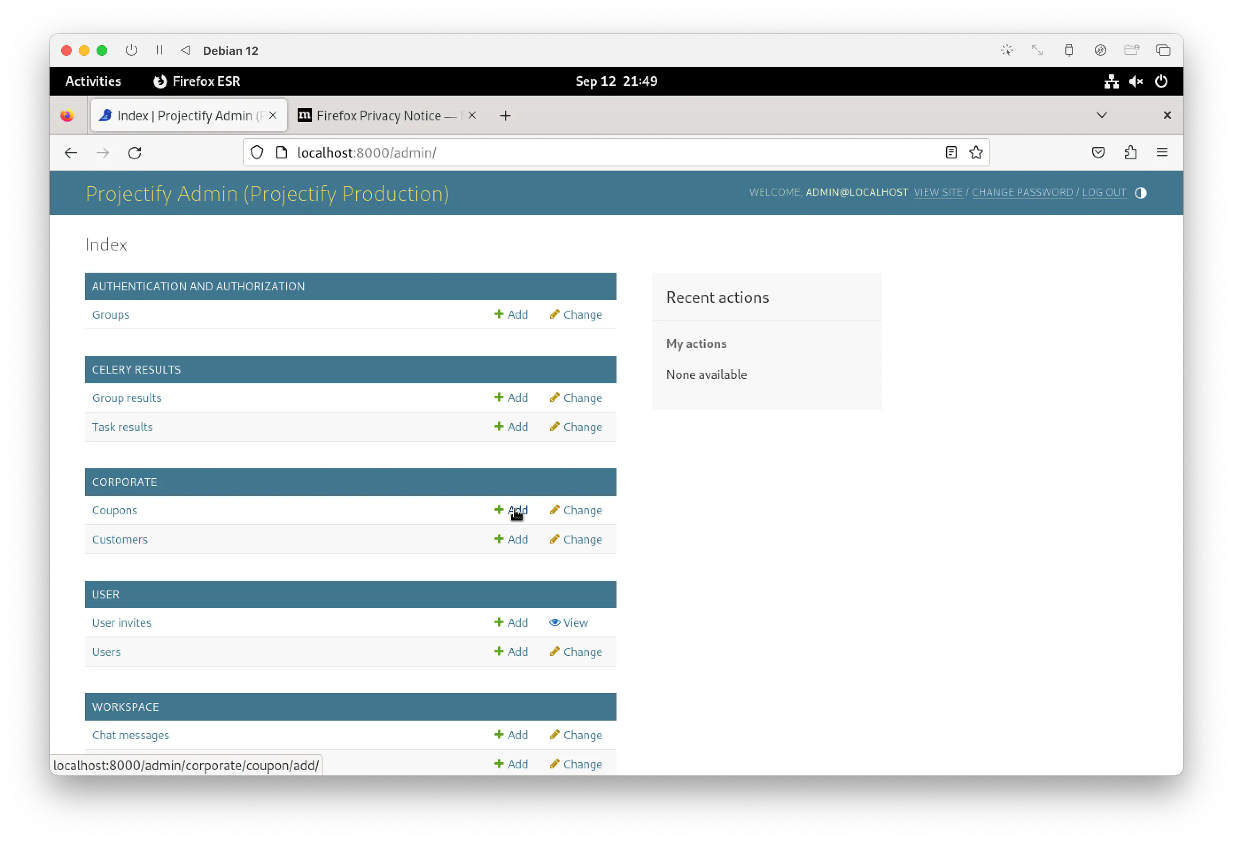Click the muted volume icon in top bar
The width and height of the screenshot is (1233, 841).
(1136, 81)
